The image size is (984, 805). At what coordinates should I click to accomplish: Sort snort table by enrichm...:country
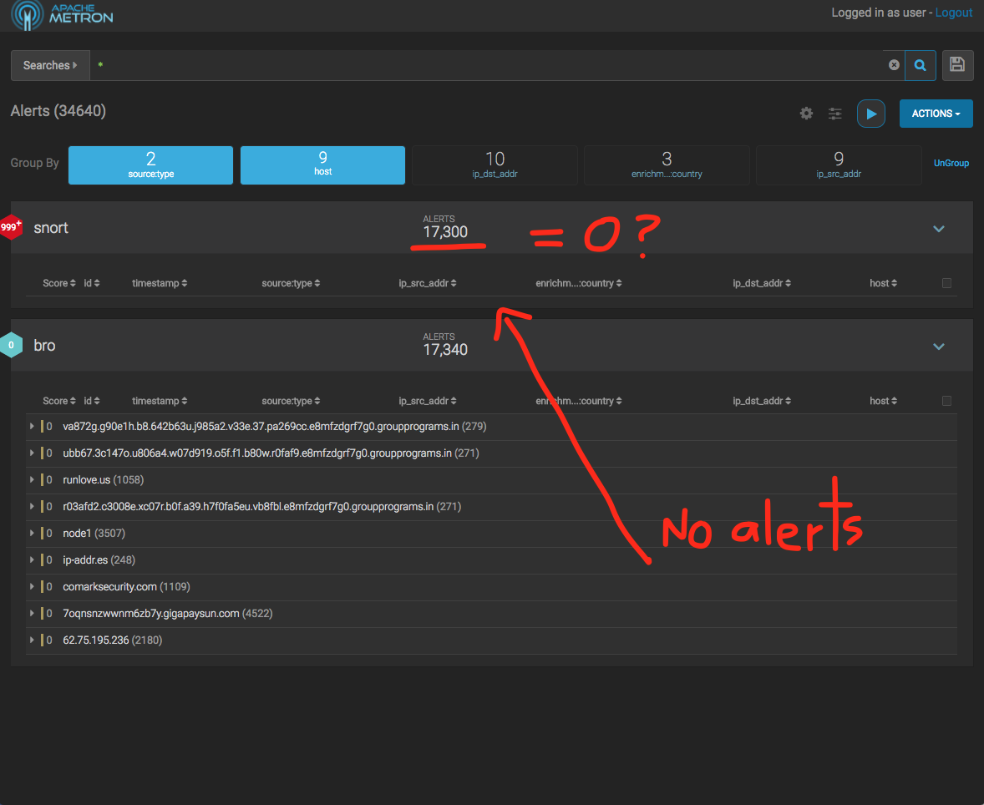[x=579, y=284]
